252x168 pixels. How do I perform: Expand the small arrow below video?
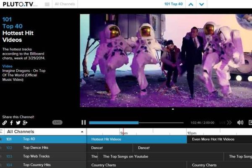173,109
